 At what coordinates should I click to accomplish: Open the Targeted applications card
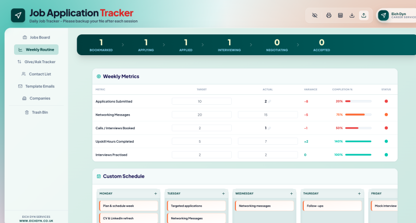(x=196, y=206)
